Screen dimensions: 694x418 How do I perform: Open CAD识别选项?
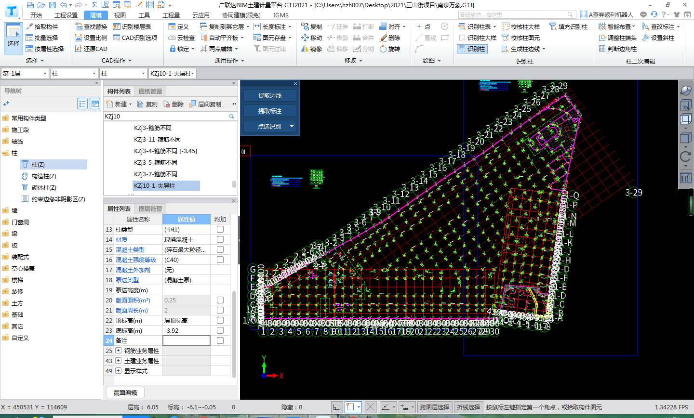135,38
